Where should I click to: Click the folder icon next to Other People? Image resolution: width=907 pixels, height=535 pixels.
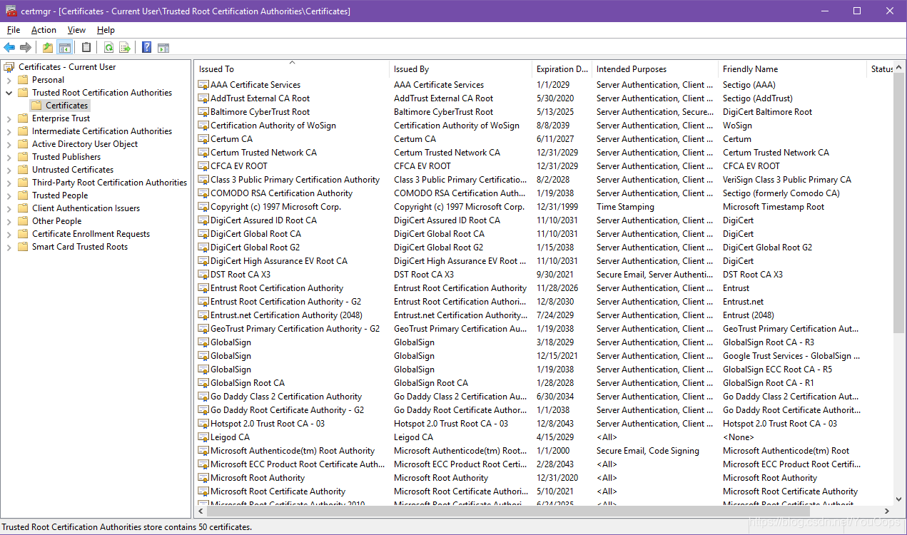tap(23, 221)
